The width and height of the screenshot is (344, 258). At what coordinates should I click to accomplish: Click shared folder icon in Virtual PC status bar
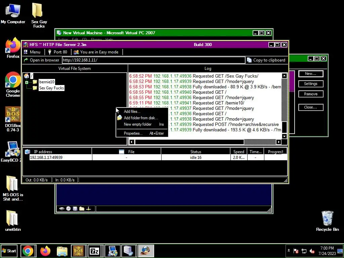point(82,209)
